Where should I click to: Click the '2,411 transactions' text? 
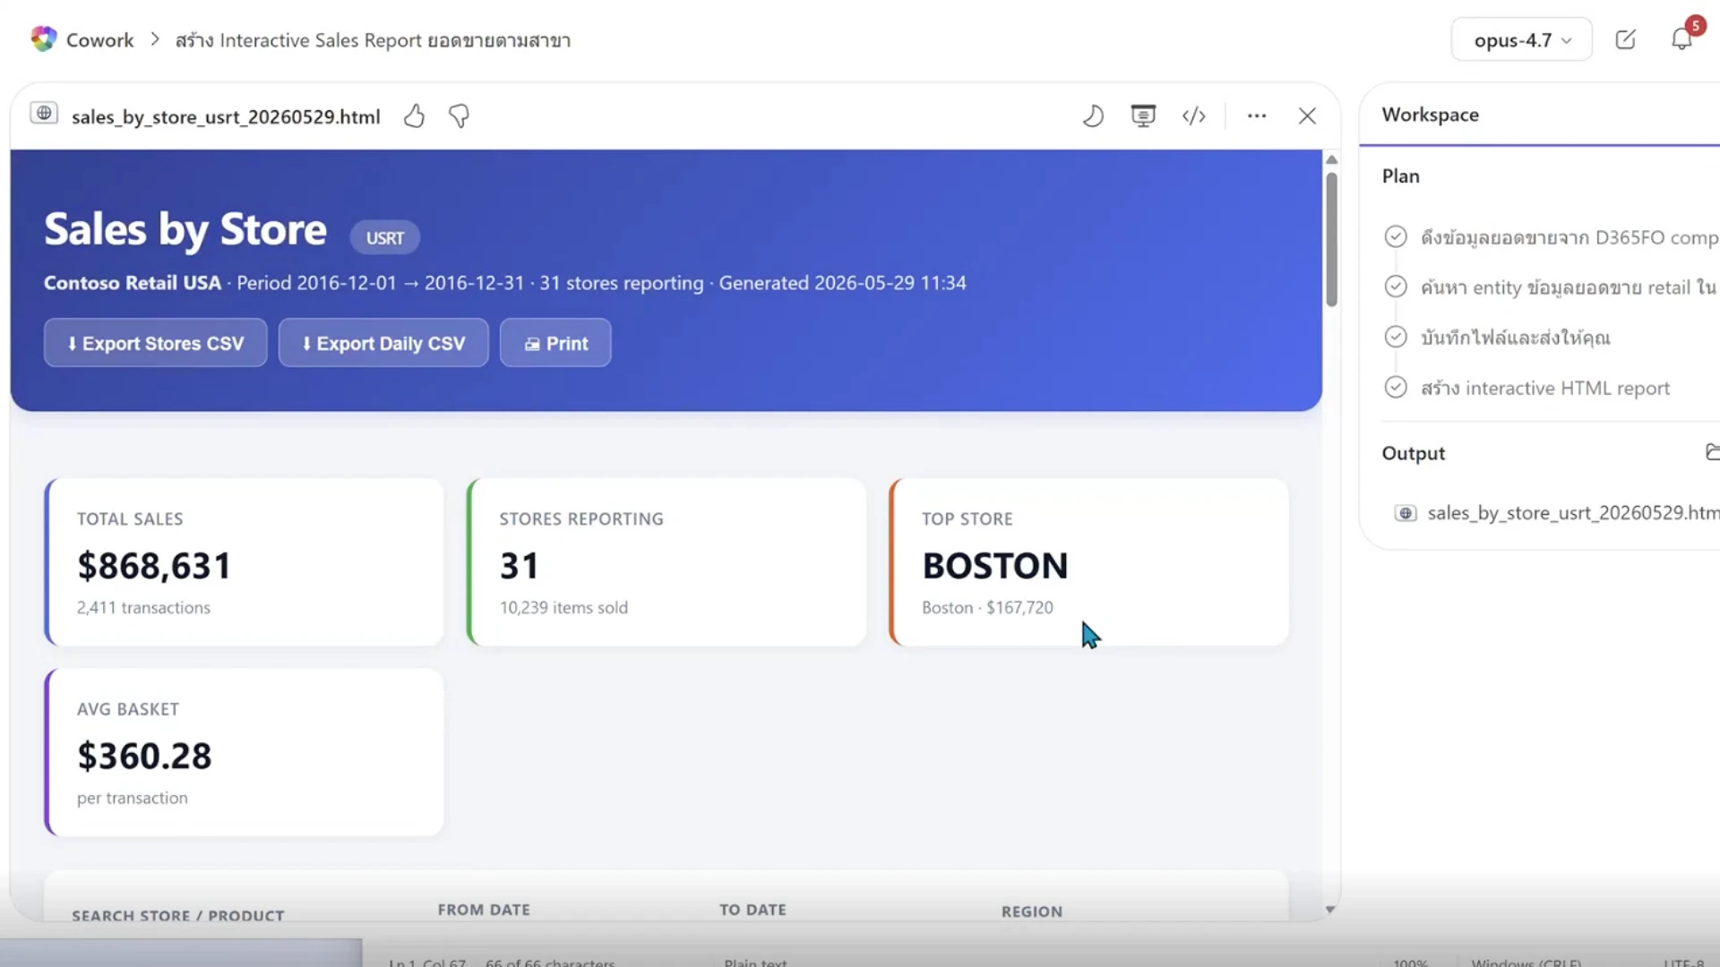tap(143, 607)
